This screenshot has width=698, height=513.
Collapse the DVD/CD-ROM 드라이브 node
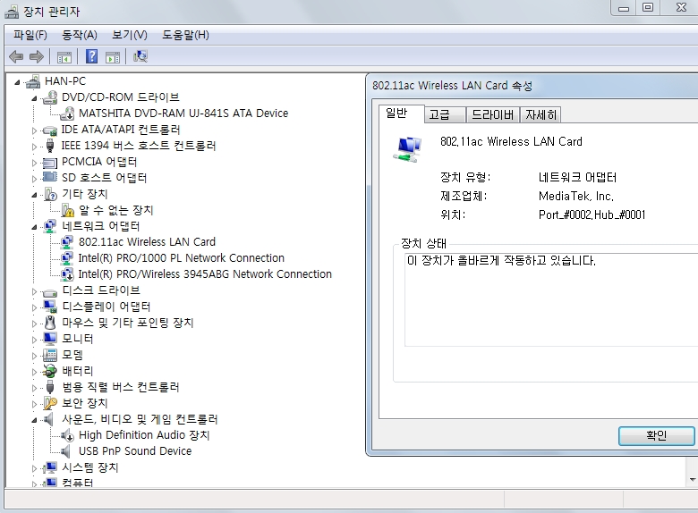click(x=34, y=98)
